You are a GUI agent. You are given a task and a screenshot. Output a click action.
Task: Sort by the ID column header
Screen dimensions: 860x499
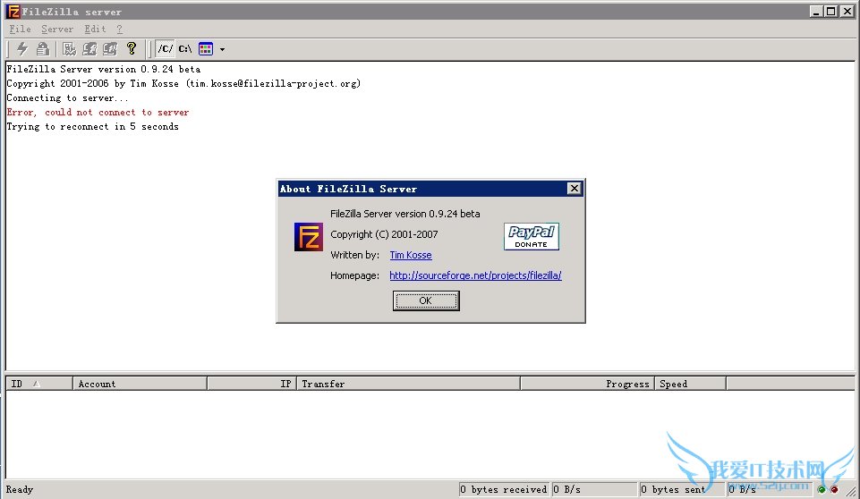[39, 384]
